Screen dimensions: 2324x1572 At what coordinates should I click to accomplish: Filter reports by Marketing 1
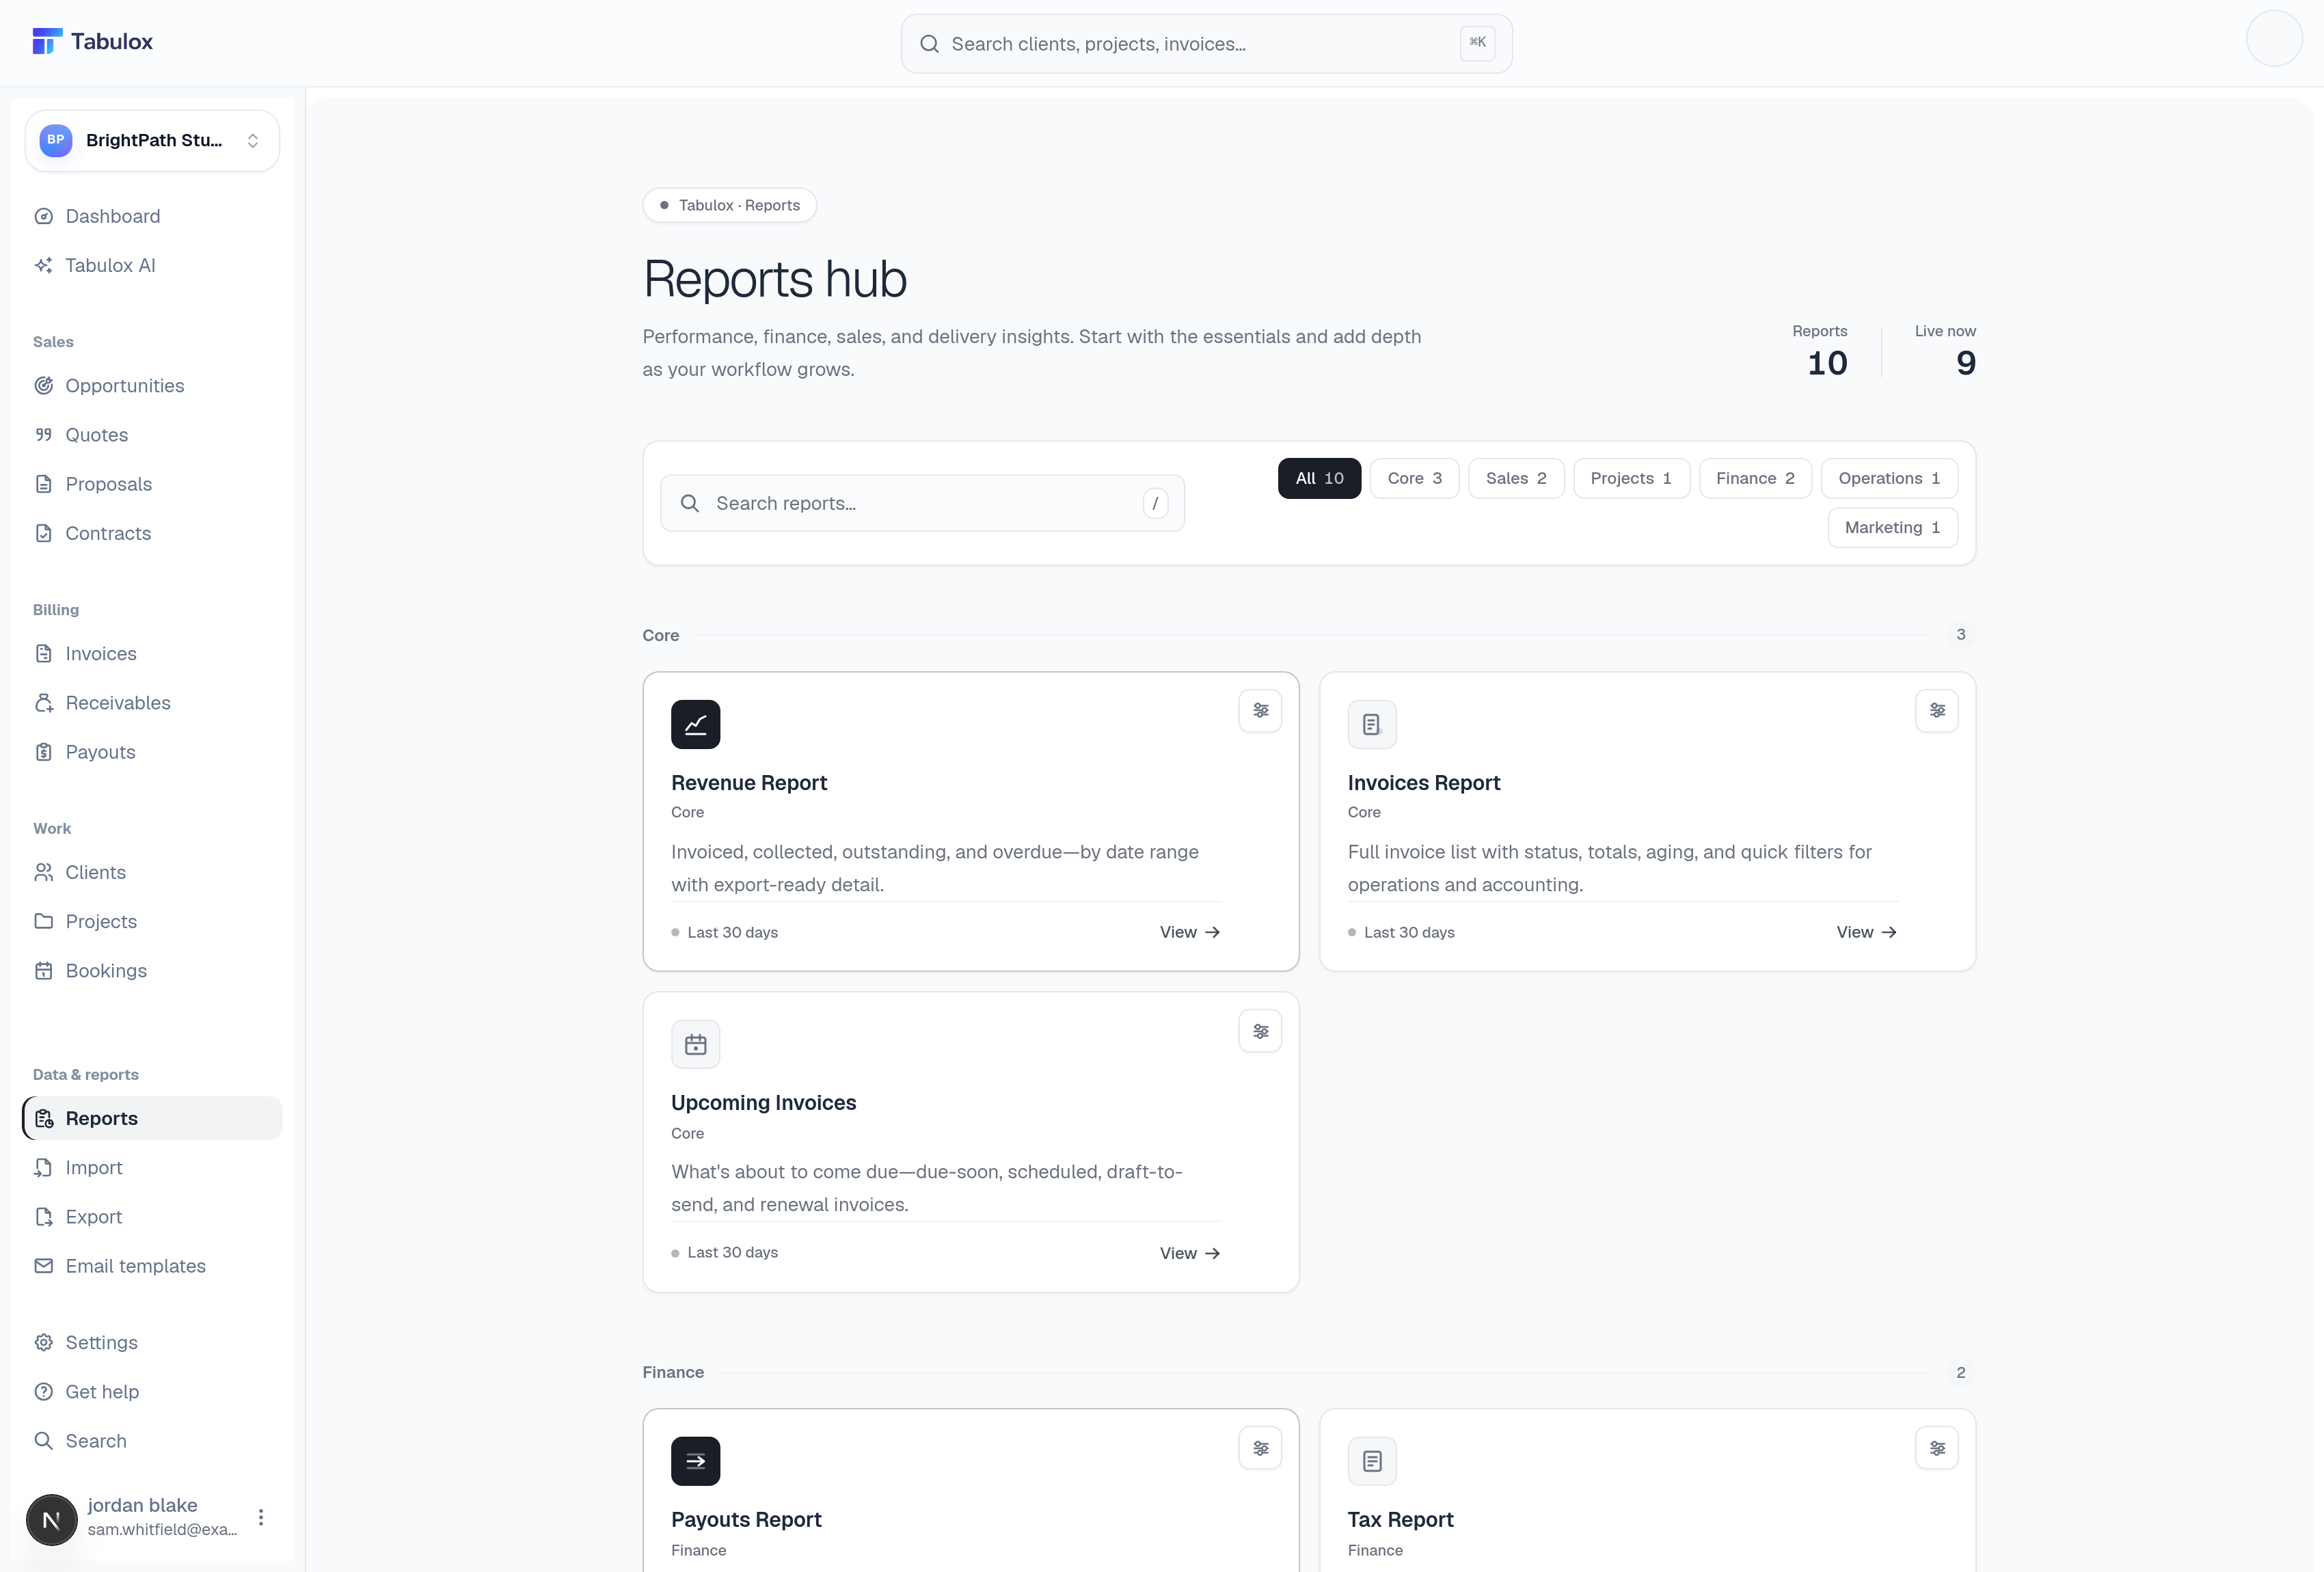1892,527
